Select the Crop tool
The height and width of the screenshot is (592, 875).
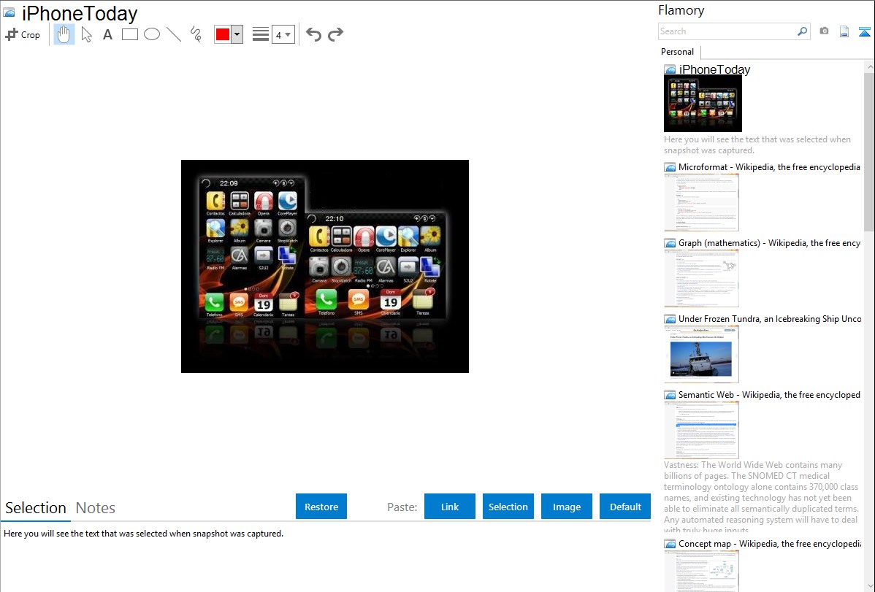[x=23, y=34]
